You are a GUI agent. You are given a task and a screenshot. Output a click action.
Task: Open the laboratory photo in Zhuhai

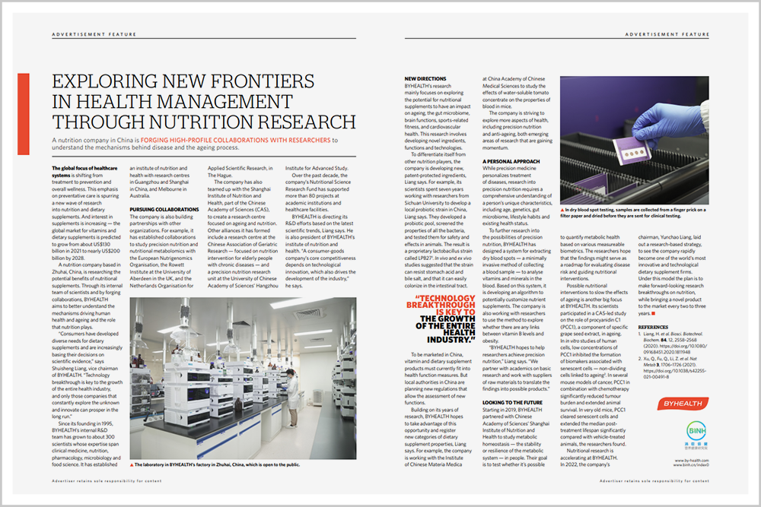click(x=243, y=378)
